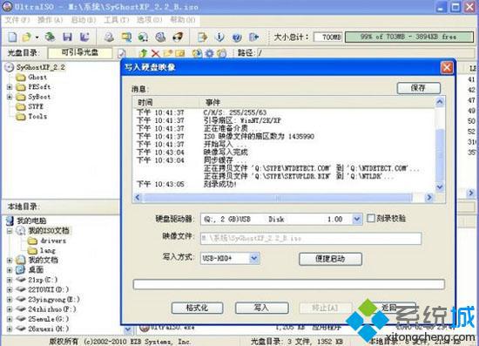Click the disc properties icon beside 可引导光盘
This screenshot has height=346, width=479.
121,53
